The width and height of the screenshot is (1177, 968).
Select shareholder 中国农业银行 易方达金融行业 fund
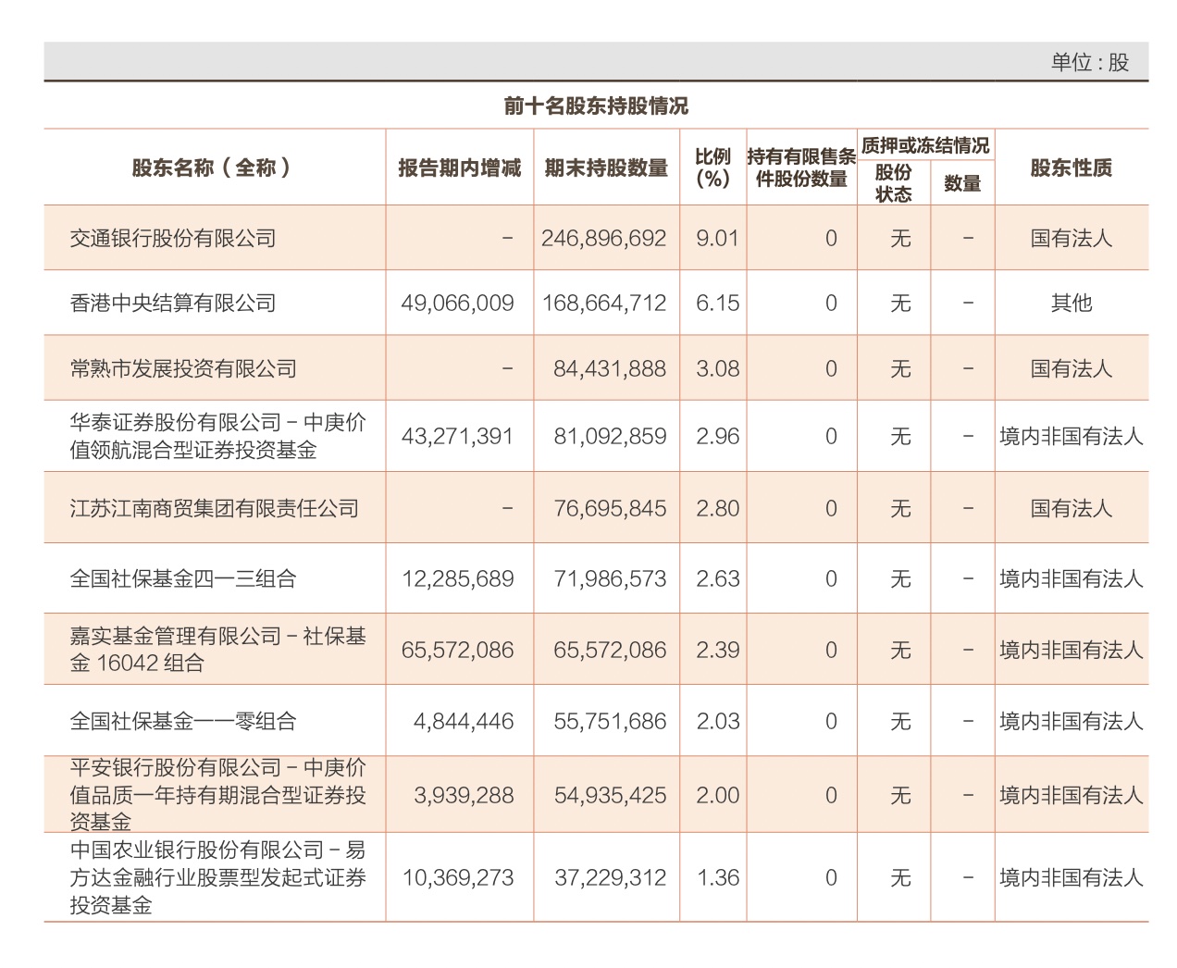coord(218,877)
